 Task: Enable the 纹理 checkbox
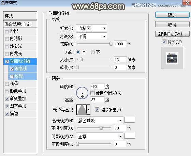click(12, 76)
